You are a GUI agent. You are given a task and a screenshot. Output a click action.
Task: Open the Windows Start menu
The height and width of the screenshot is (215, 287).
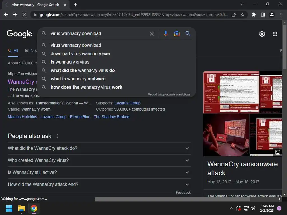click(x=9, y=208)
